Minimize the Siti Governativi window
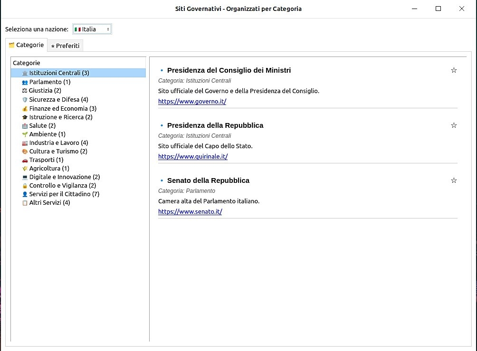 click(414, 9)
